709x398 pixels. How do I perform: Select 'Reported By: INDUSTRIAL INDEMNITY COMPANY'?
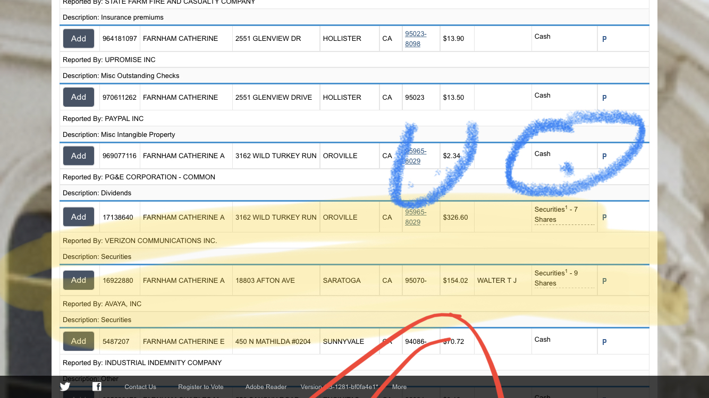tap(142, 363)
